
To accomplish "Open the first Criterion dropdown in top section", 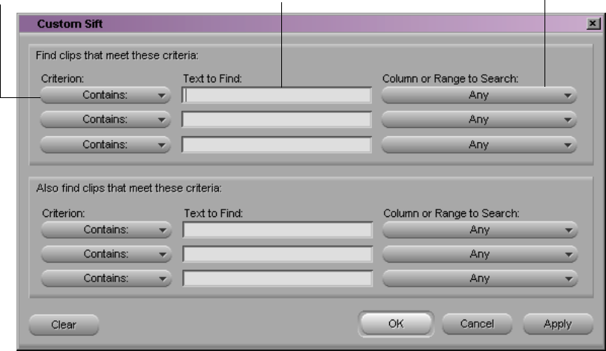I will point(105,95).
